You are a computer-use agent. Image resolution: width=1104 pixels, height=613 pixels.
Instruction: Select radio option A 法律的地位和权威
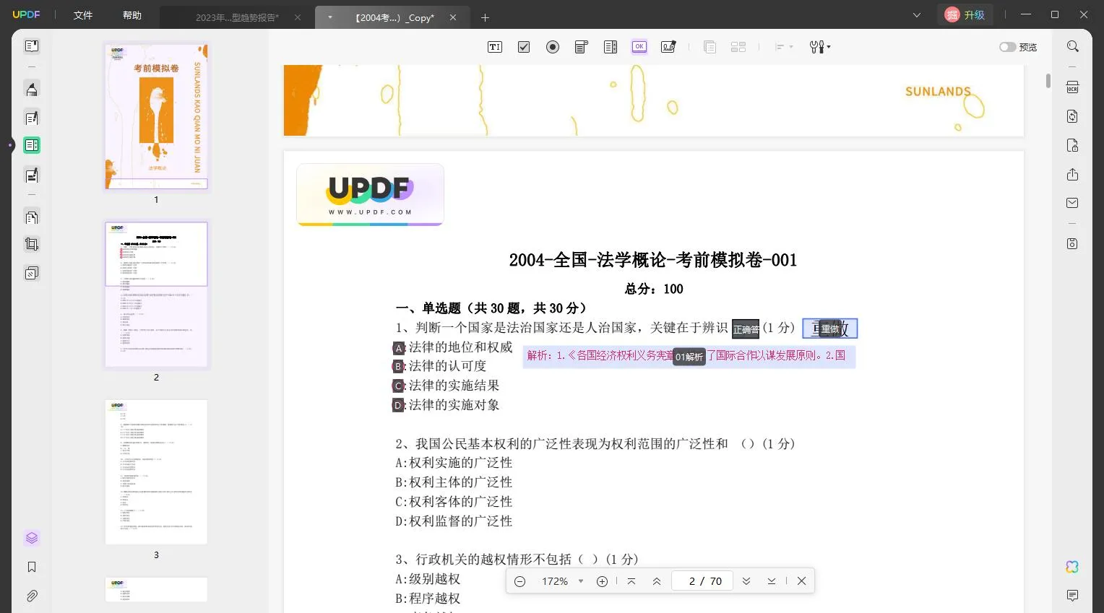(398, 348)
